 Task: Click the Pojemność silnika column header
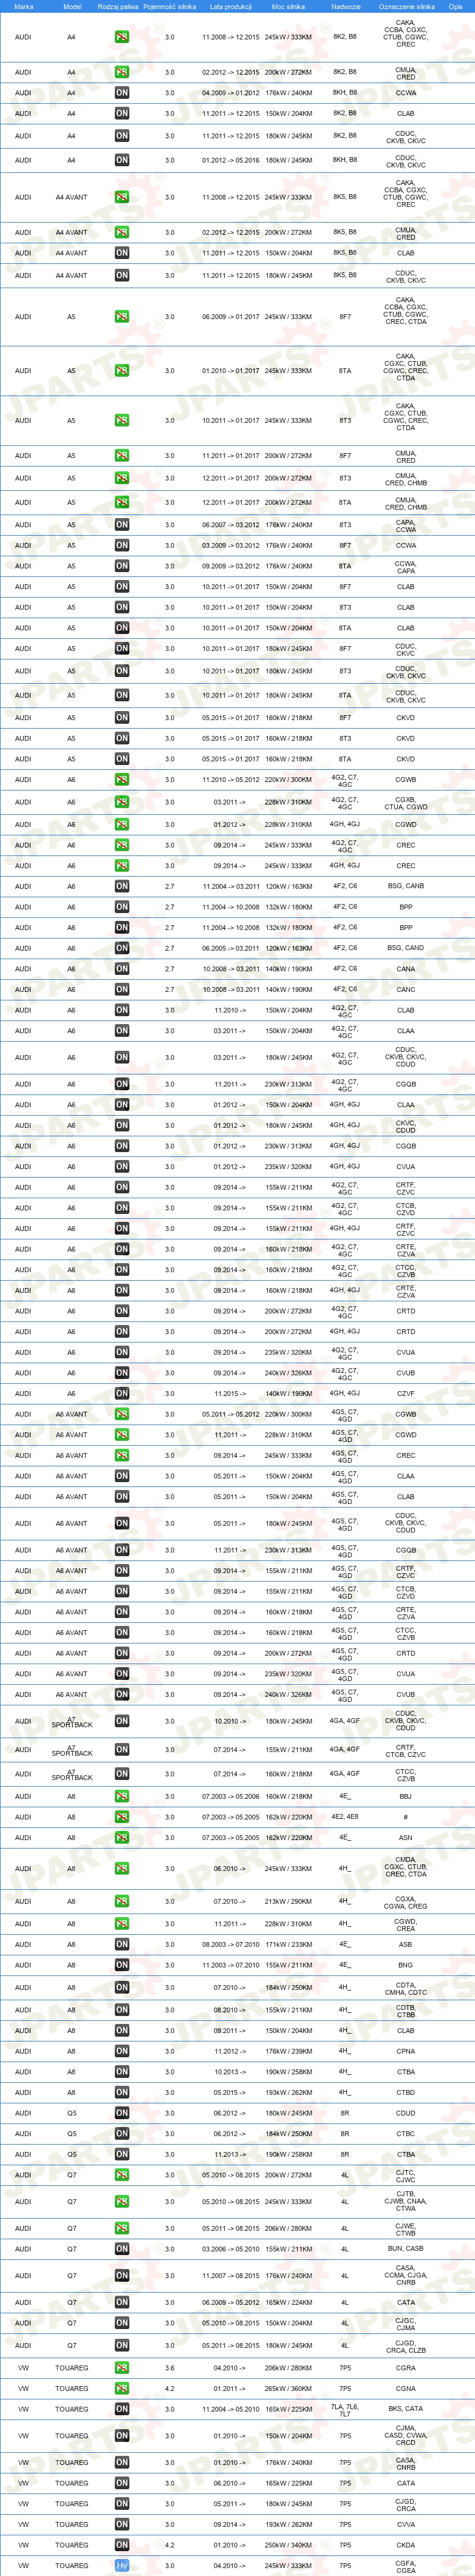click(169, 6)
